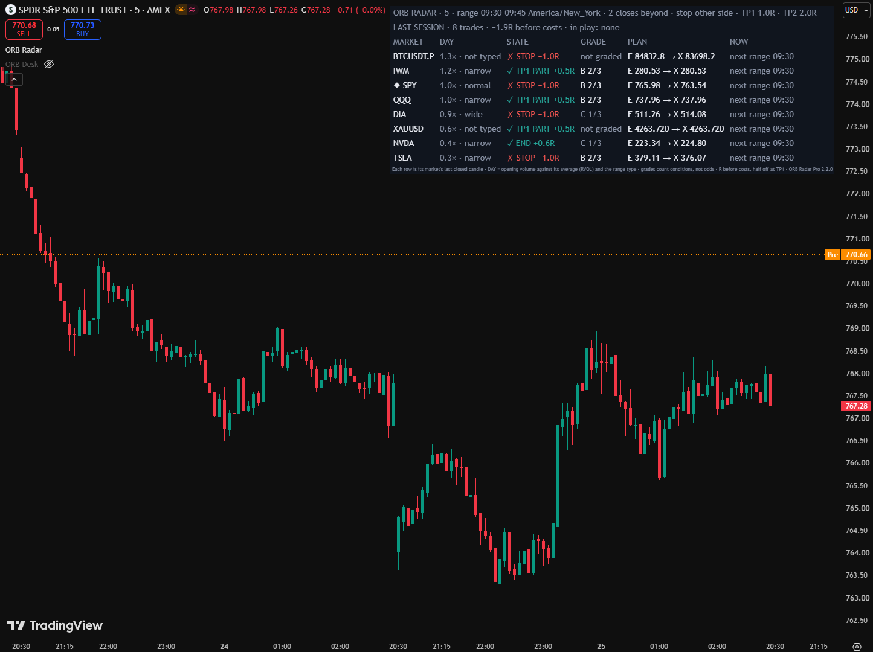Click the GRADE column header
The image size is (873, 652).
coord(593,42)
